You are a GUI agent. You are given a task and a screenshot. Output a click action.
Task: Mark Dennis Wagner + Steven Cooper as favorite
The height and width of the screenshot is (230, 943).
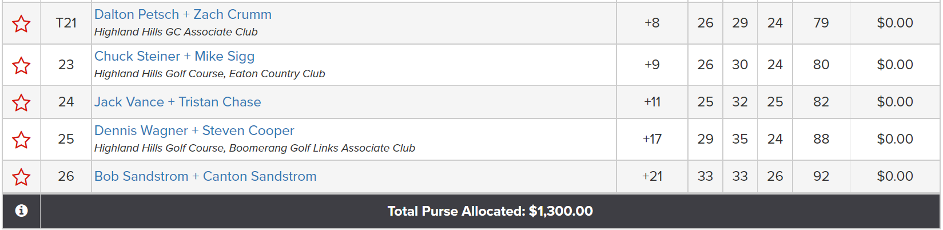tap(21, 140)
